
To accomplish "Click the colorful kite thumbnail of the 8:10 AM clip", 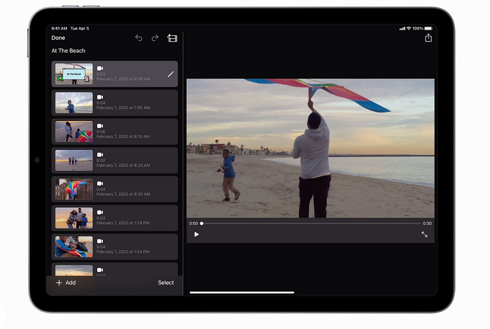I will click(74, 132).
